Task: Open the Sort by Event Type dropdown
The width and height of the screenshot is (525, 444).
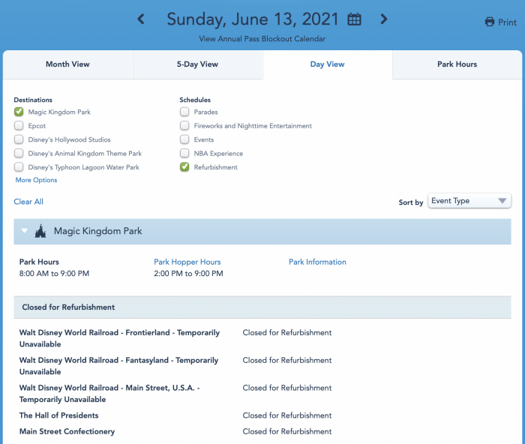Action: pos(469,201)
